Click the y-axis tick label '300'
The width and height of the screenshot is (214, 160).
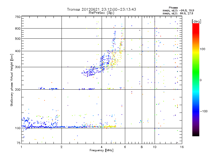click(18, 67)
